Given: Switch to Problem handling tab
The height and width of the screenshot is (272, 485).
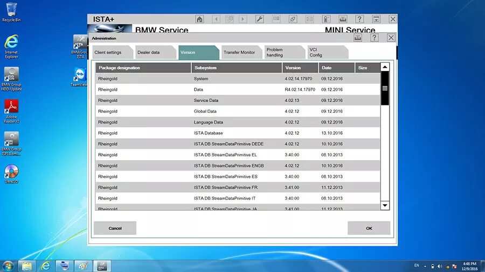Looking at the screenshot, I should (285, 53).
